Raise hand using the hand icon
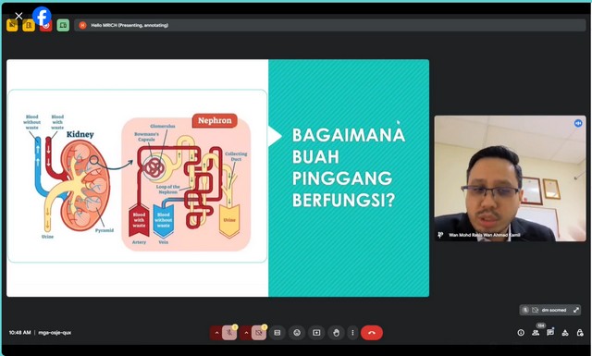The width and height of the screenshot is (592, 356). (x=336, y=333)
